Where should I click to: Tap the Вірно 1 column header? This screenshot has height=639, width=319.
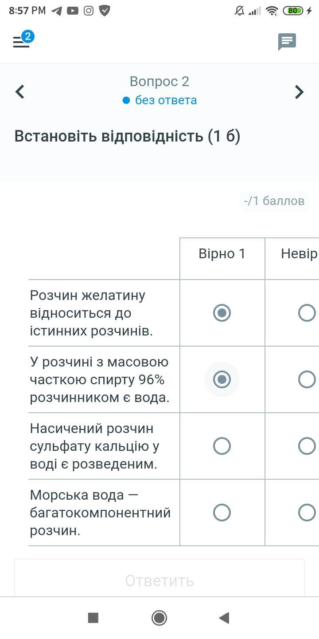pyautogui.click(x=222, y=254)
